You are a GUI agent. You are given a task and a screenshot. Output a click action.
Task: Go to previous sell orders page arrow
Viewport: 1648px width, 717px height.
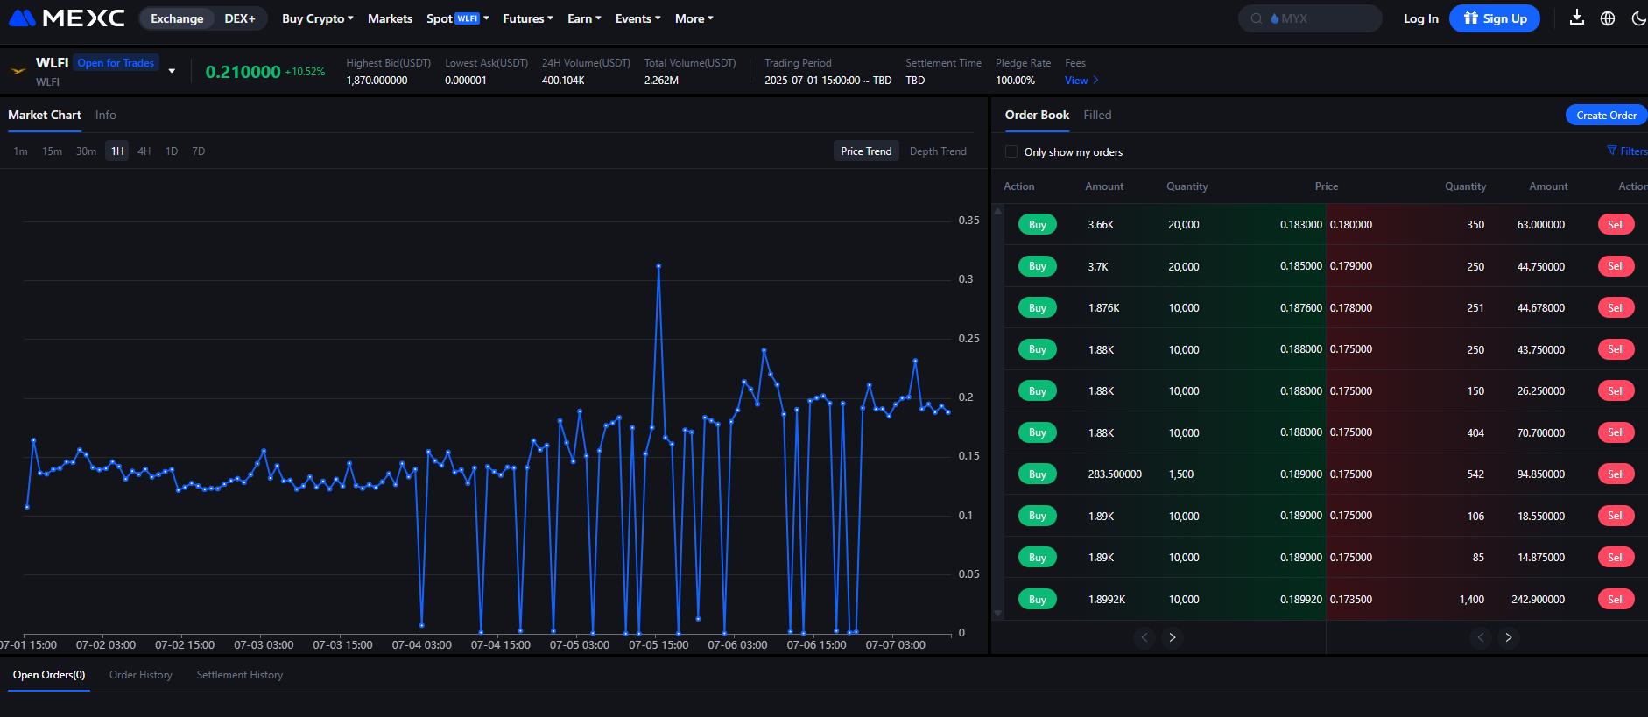click(1481, 637)
